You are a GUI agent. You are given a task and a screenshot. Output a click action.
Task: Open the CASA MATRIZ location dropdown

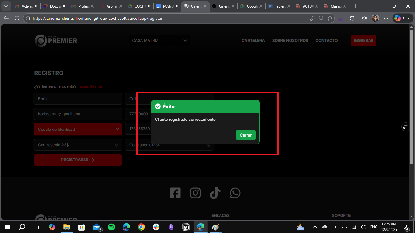click(x=159, y=40)
